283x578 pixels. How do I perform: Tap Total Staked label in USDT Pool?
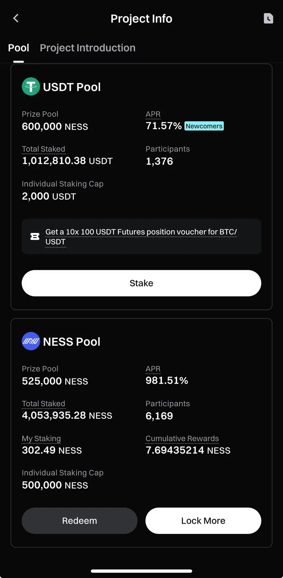coord(43,149)
